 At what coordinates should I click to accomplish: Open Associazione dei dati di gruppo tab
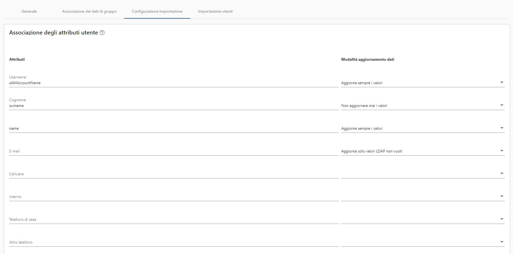point(90,11)
